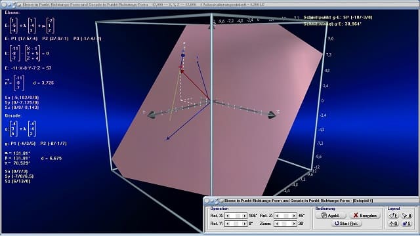The width and height of the screenshot is (420, 236).
Task: Click the Rot. Y scrollbar thumb
Action: (236, 224)
